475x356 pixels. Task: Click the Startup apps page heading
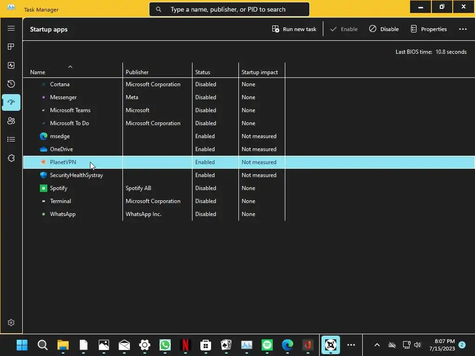pyautogui.click(x=49, y=29)
